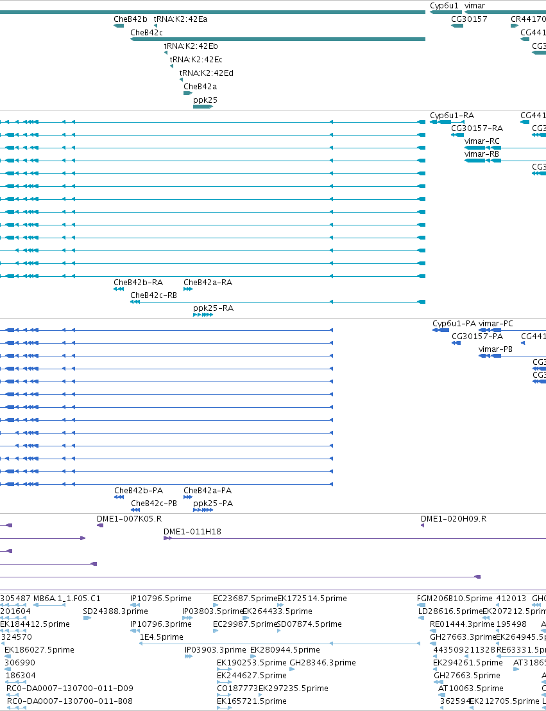Viewport: 546px width, 711px height.
Task: Select the 324570 EST label
Action: [17, 637]
